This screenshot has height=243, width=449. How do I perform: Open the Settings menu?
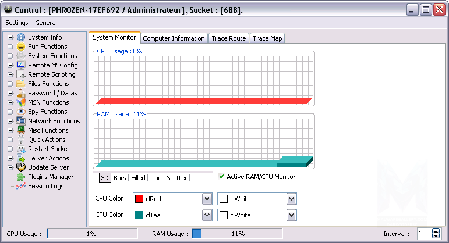17,23
